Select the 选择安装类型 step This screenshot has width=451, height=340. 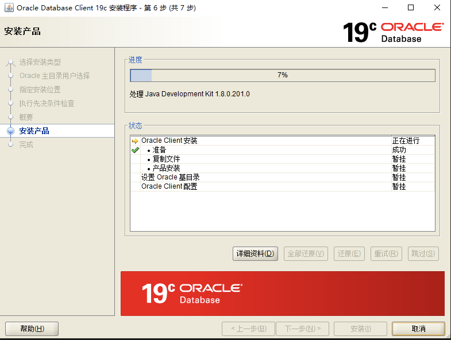40,62
